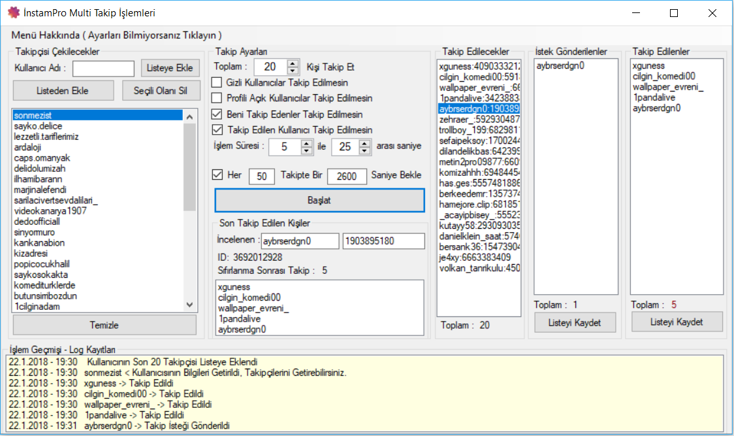Click log entry aybrserdgn0 Takip İsteği Gönderildi
Screen dimensions: 734x436
365,426
